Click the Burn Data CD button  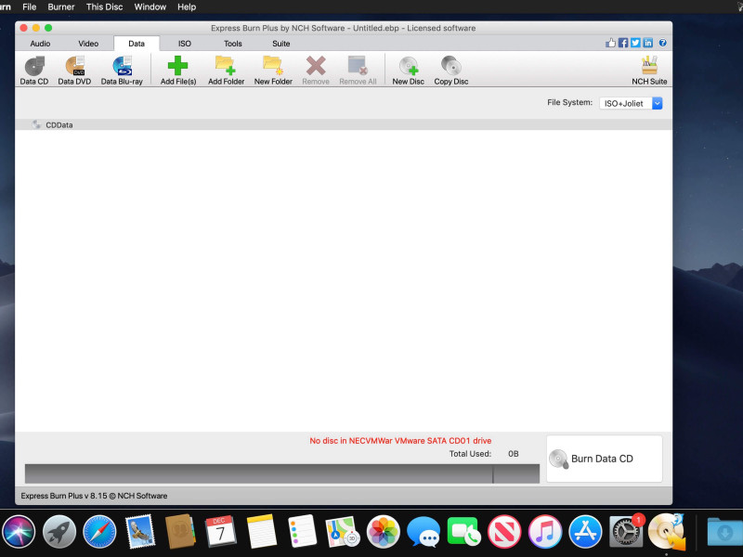tap(605, 459)
